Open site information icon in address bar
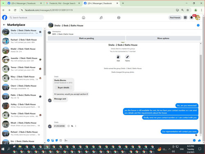The width and height of the screenshot is (205, 154). (x=22, y=10)
